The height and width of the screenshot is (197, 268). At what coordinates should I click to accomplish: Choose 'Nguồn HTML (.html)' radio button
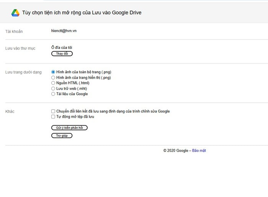pyautogui.click(x=53, y=83)
